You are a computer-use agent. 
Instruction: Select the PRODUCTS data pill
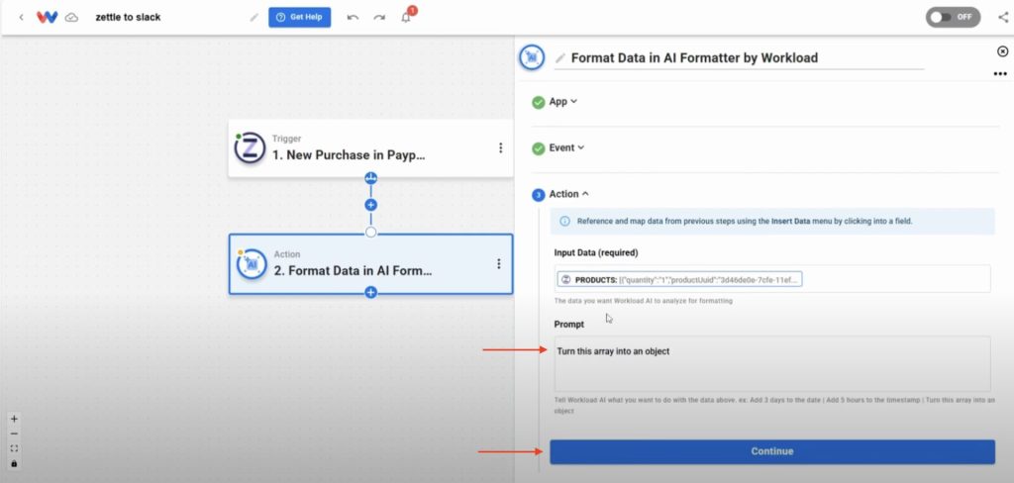click(679, 279)
